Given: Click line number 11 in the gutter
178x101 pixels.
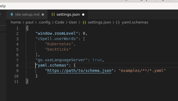Looking at the screenshot, I should (x=16, y=81).
